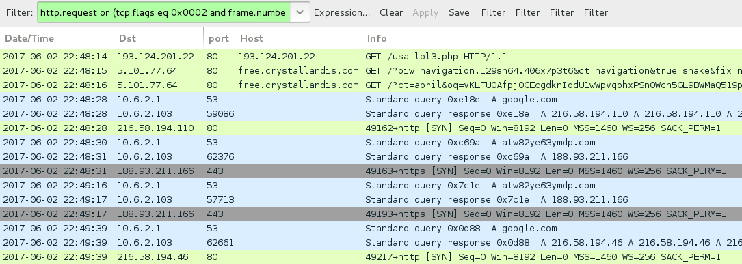Image resolution: width=742 pixels, height=264 pixels.
Task: Click the port column header
Action: click(219, 38)
